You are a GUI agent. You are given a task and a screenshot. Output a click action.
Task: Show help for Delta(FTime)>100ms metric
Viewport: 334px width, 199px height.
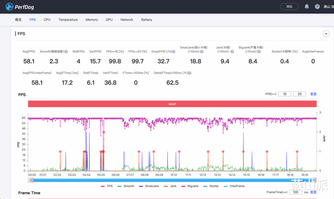coord(190,73)
